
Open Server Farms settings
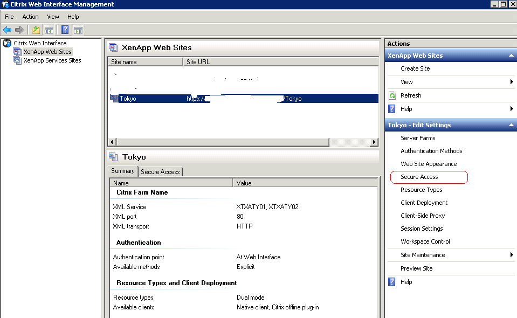point(418,138)
